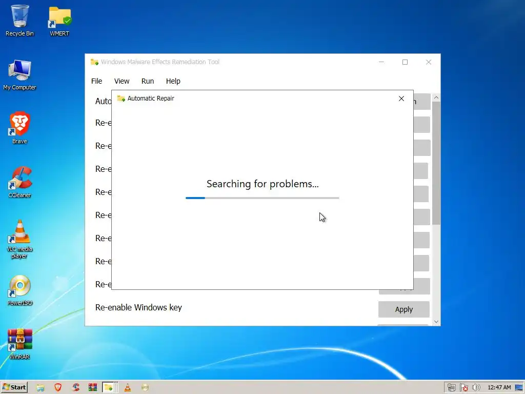Open PowerISO from the taskbar
This screenshot has height=394, width=525.
click(145, 387)
